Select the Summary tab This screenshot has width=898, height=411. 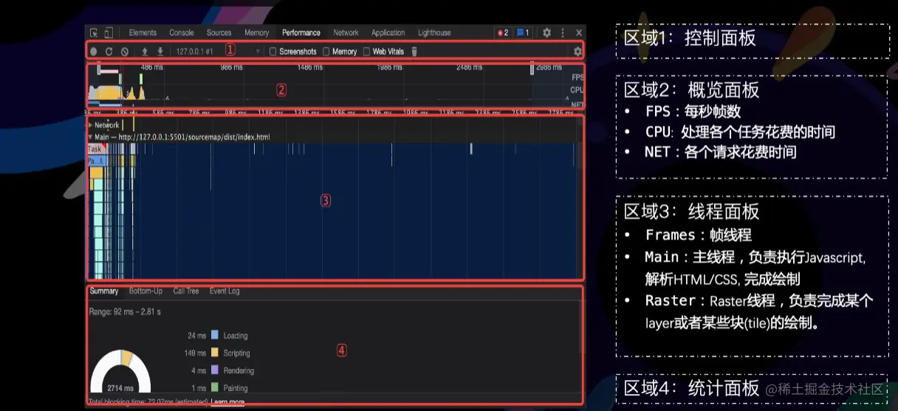pos(104,291)
